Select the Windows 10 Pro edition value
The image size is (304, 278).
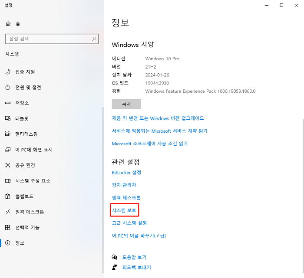point(162,59)
